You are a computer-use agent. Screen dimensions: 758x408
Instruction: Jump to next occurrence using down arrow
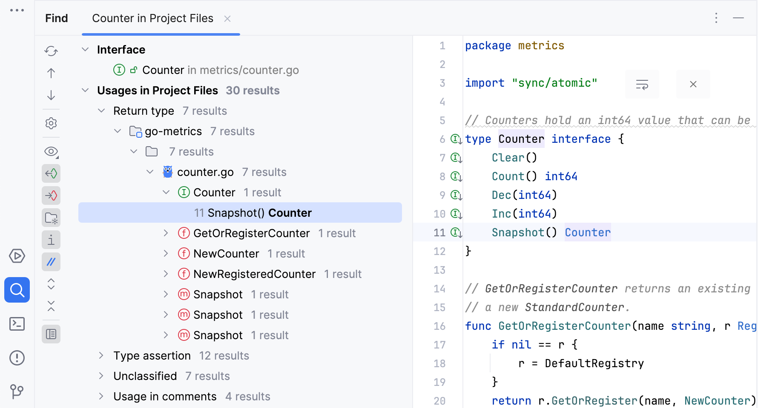[x=51, y=96]
